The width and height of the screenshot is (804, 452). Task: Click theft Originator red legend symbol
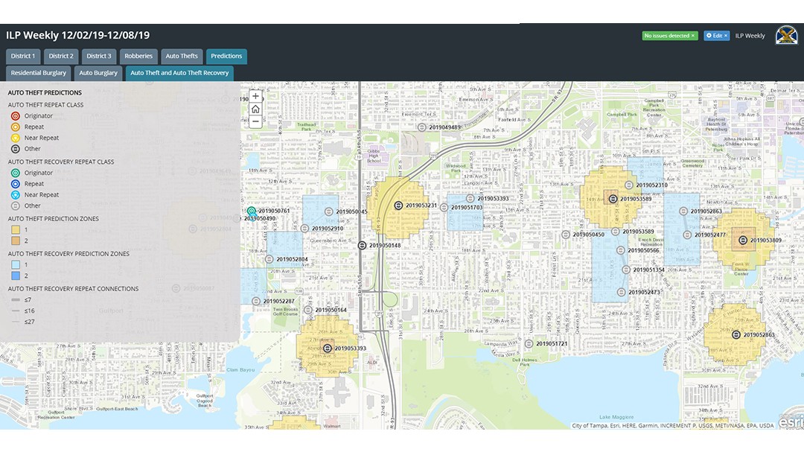pos(16,116)
